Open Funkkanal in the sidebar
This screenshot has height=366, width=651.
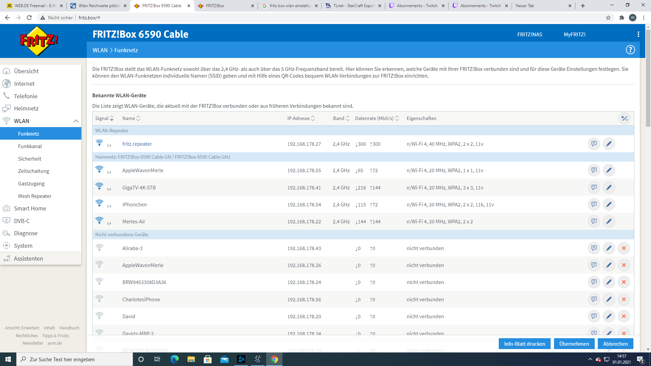(x=30, y=146)
